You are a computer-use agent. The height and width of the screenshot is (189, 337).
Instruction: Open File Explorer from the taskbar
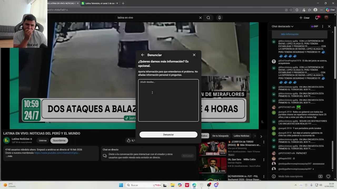172,185
